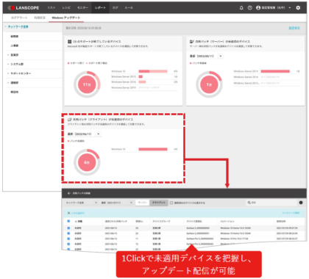Open the help question mark icon
309x279 pixels.
click(x=249, y=8)
